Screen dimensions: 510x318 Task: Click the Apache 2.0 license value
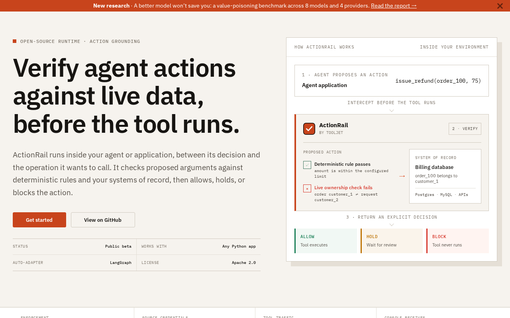click(x=244, y=263)
